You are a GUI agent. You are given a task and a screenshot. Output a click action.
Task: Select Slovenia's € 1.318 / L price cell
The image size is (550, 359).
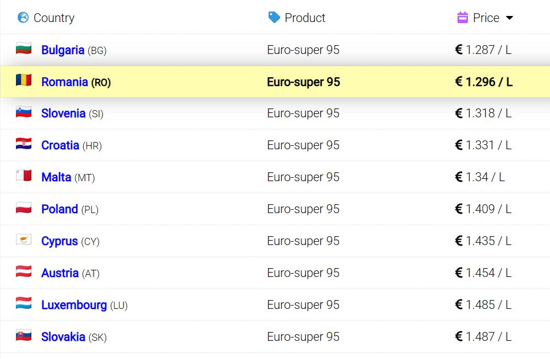(483, 113)
